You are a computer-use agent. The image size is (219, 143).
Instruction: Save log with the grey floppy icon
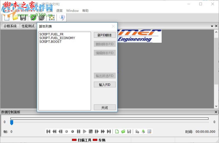point(129,132)
